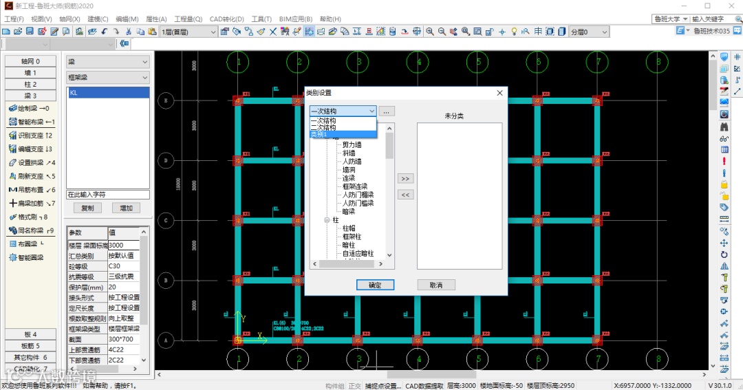Select 类别1 in the open dropdown list
This screenshot has width=743, height=390.
pyautogui.click(x=343, y=135)
